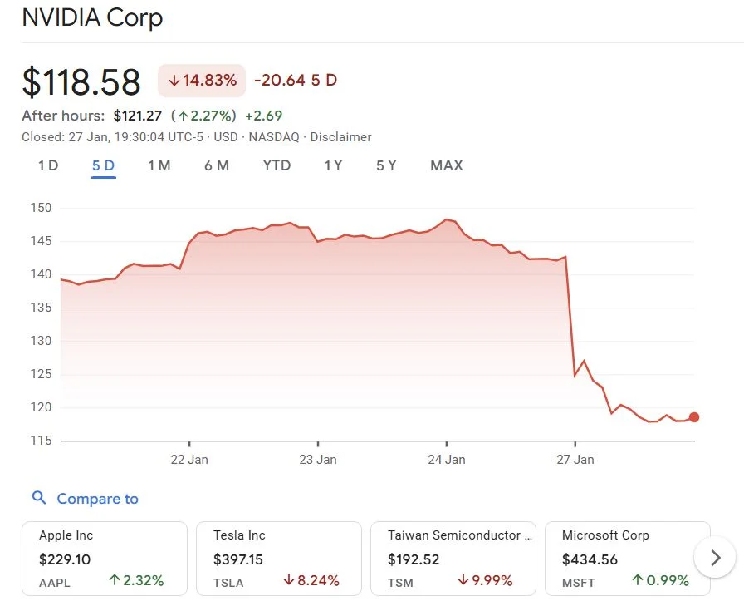Click the Compare to link
744x616 pixels.
97,499
